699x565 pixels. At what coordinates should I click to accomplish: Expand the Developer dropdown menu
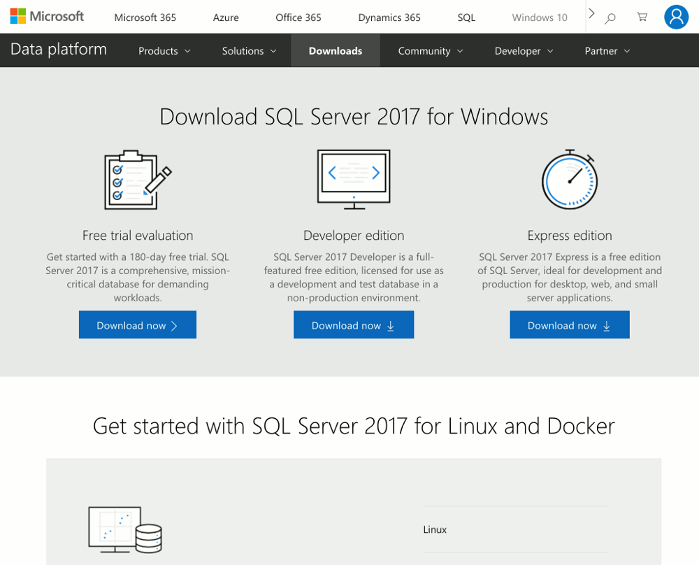[524, 51]
